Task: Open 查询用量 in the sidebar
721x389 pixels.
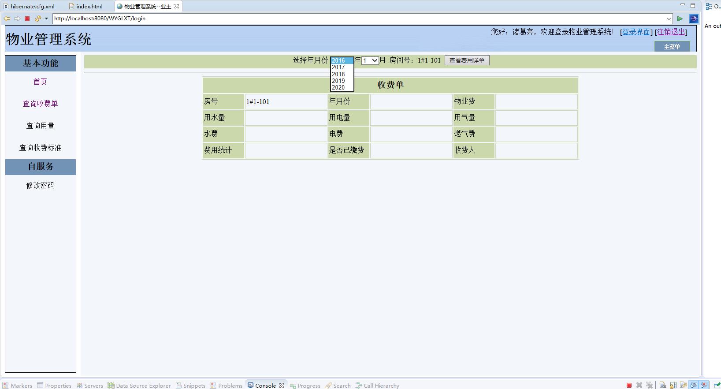Action: click(x=40, y=126)
